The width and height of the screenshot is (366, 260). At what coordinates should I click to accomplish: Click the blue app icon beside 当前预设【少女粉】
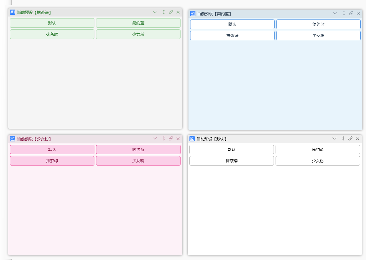[13, 139]
